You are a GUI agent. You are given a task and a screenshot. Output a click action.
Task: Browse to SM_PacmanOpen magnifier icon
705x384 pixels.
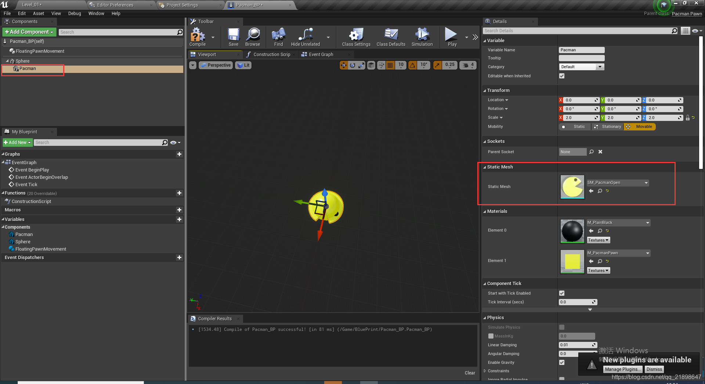click(x=600, y=191)
